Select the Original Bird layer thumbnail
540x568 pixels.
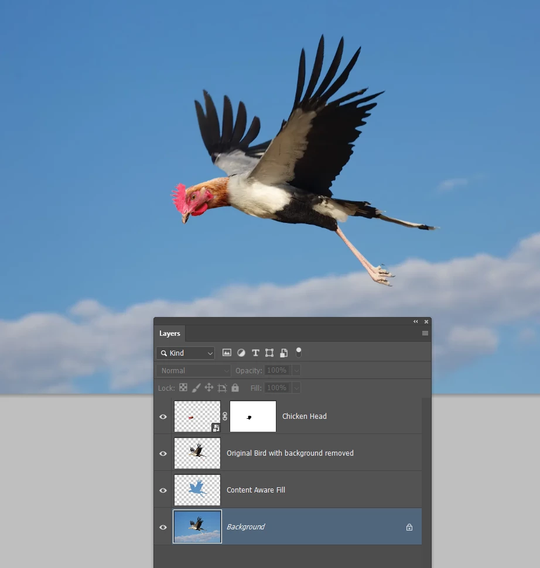(x=197, y=453)
